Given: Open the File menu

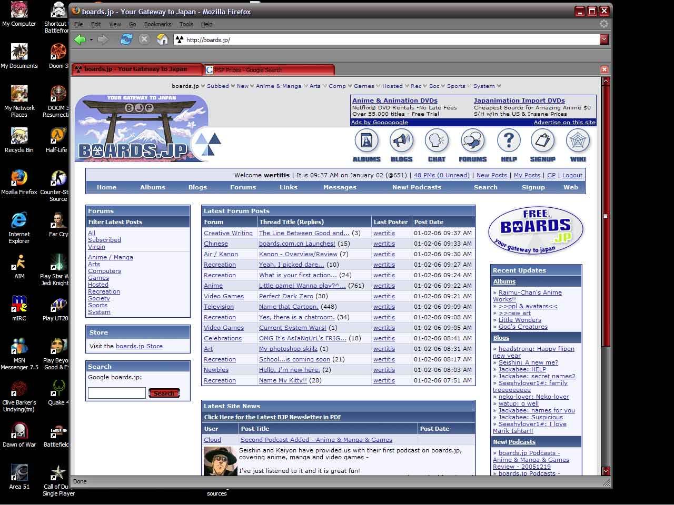Looking at the screenshot, I should coord(79,24).
